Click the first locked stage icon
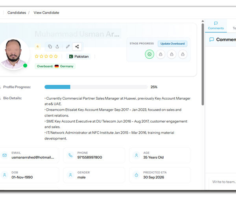The image size is (236, 197). [160, 54]
